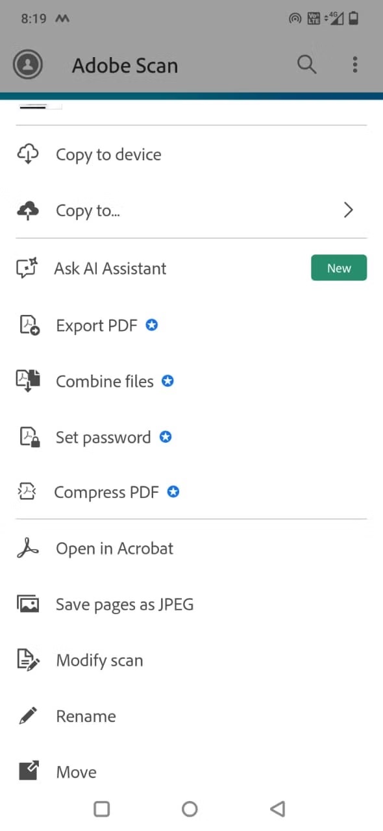Tap the Copy to device cloud icon
This screenshot has height=831, width=383.
pos(28,155)
